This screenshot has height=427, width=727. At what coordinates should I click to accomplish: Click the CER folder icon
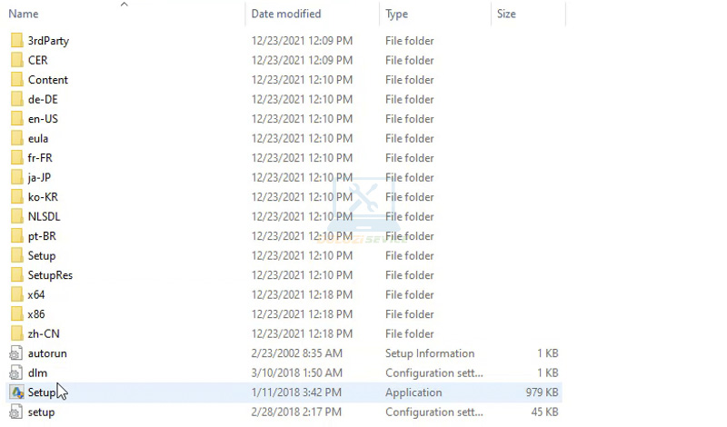tap(16, 61)
